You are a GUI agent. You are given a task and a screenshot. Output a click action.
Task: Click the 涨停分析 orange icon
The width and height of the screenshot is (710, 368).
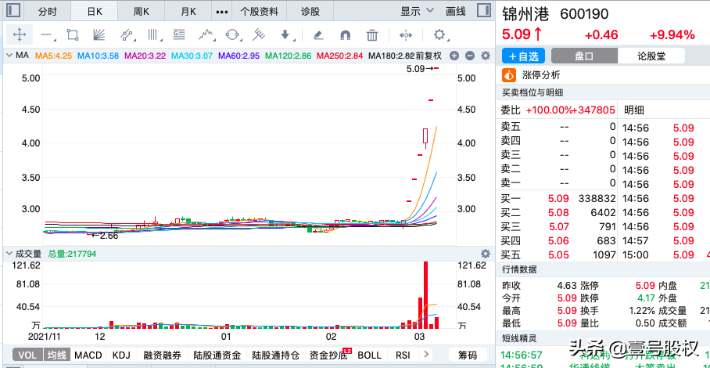point(510,75)
